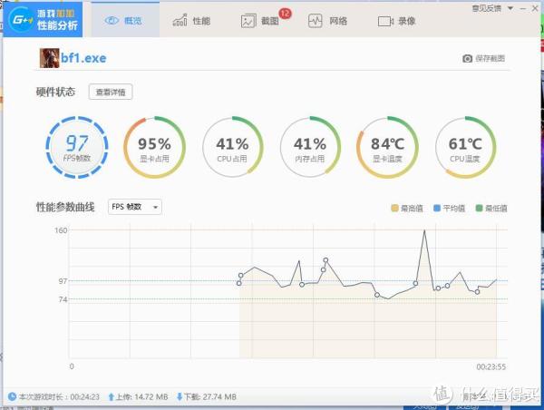Go to the 网络 network tab

tap(327, 19)
